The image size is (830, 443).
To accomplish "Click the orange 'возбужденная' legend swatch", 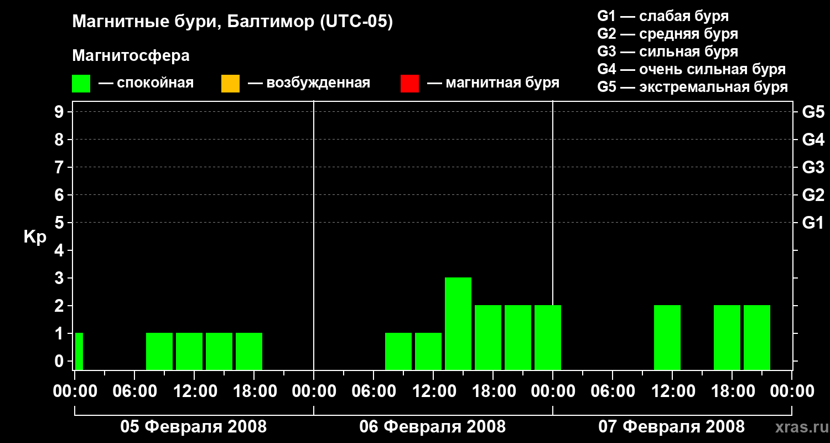I will click(230, 84).
